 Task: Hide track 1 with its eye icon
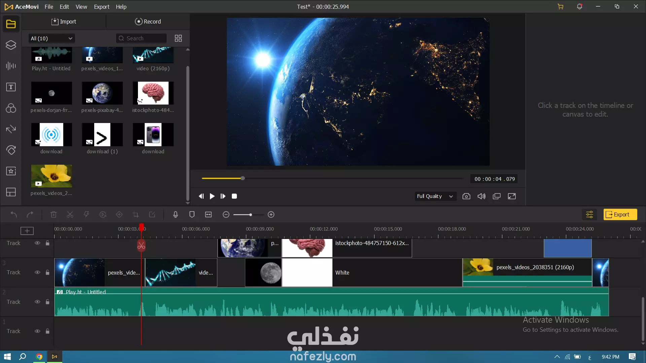[37, 331]
